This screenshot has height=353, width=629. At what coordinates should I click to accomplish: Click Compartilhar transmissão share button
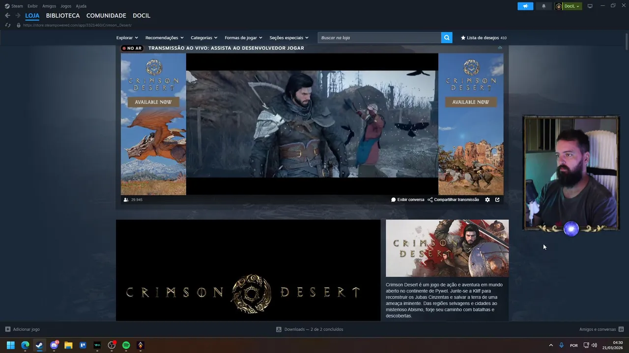453,200
